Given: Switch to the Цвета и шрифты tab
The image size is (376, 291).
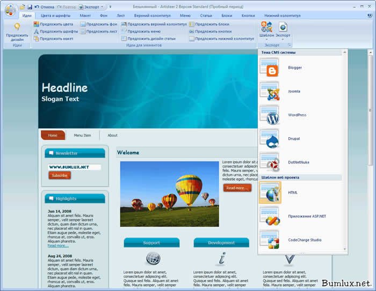Looking at the screenshot, I should [55, 16].
